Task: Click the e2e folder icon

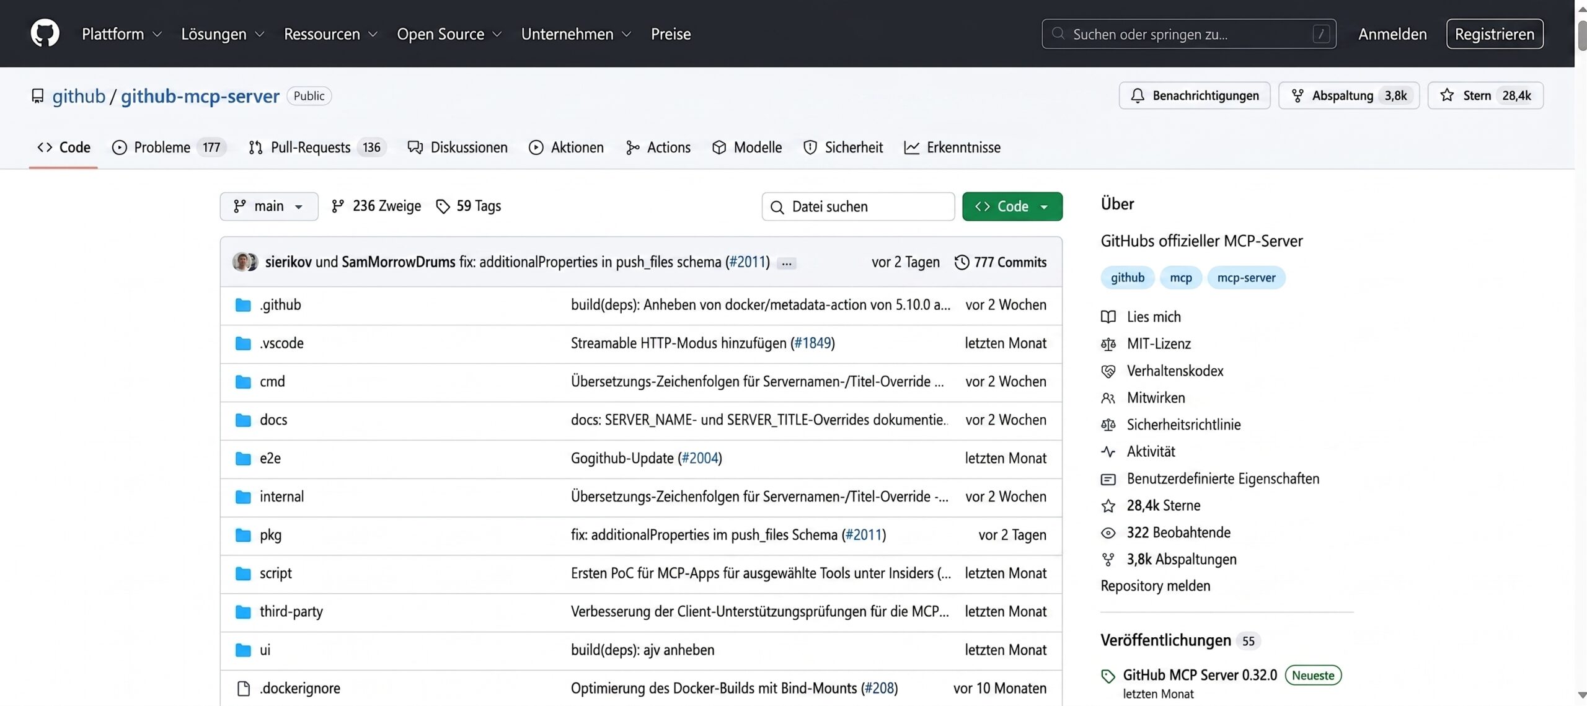Action: 243,459
